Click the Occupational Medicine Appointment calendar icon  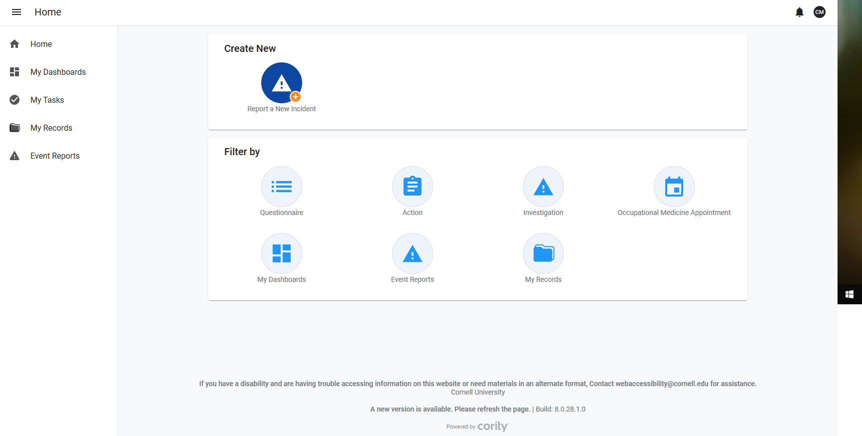click(674, 187)
